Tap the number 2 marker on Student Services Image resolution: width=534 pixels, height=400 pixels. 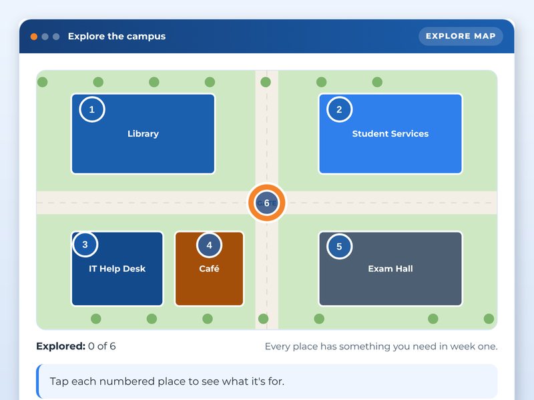point(339,109)
